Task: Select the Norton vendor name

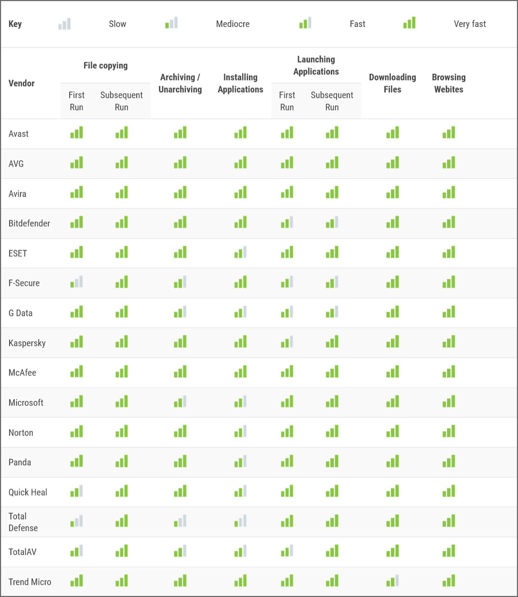Action: click(21, 433)
